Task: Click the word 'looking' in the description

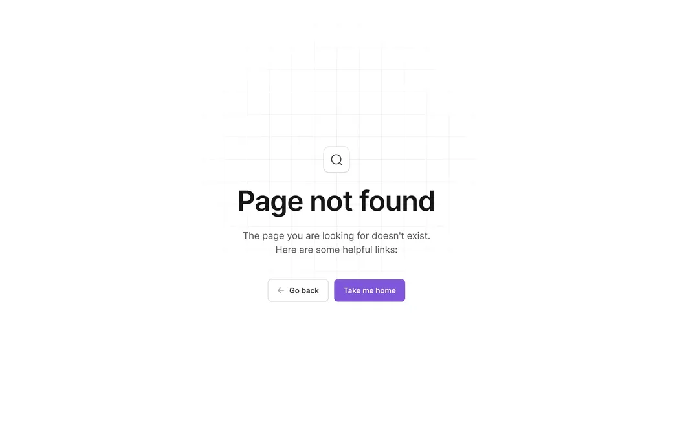Action: point(338,236)
